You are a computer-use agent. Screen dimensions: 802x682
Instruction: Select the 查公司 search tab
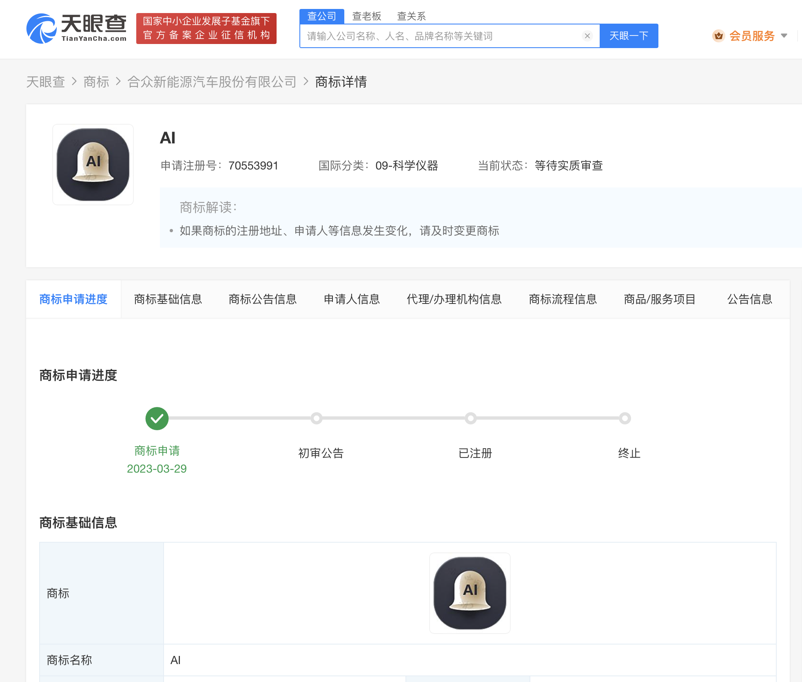pos(322,16)
